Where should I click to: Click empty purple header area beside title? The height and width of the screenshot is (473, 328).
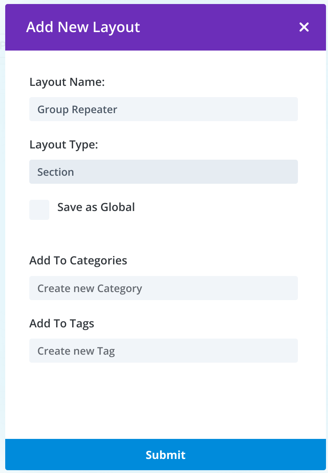point(221,27)
